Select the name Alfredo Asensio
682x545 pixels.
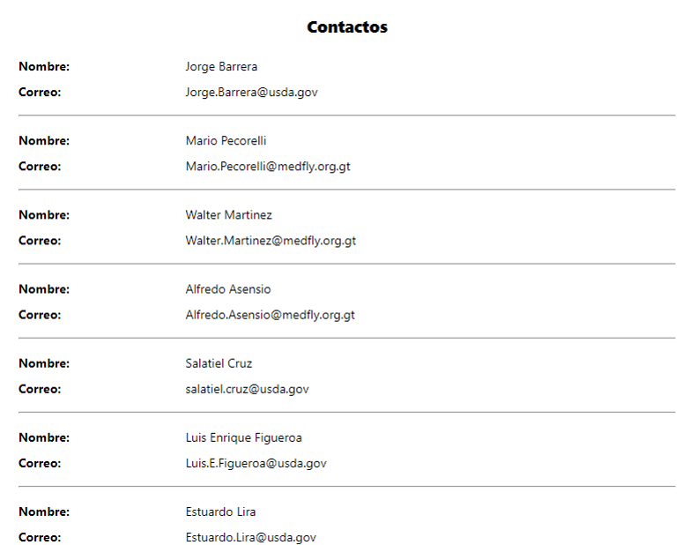coord(228,289)
